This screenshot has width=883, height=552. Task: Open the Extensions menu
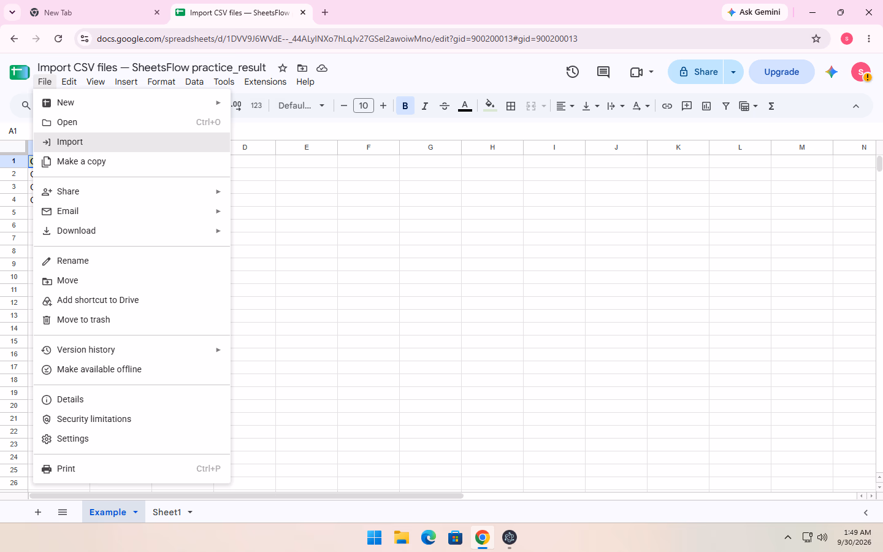pos(265,82)
